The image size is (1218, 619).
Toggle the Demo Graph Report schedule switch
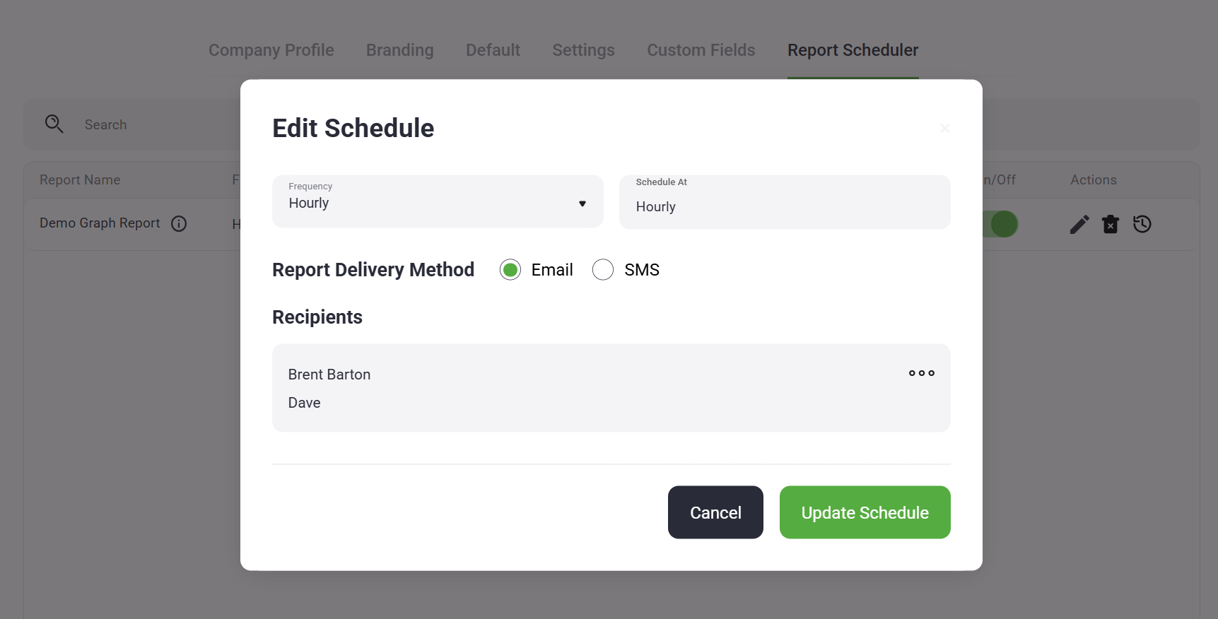pos(1001,225)
